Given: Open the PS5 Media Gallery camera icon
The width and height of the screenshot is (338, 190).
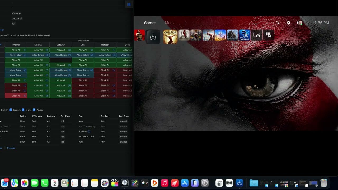Looking at the screenshot, I should click(x=256, y=35).
